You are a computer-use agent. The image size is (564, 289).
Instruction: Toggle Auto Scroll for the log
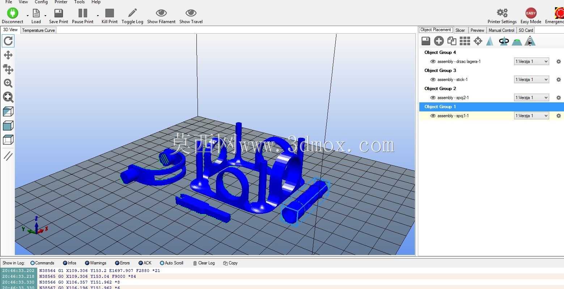point(172,263)
